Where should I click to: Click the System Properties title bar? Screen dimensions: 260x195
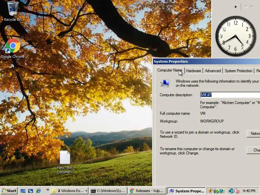tap(206, 61)
